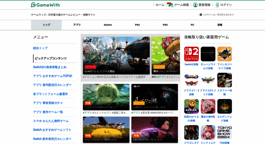Image resolution: width=265 pixels, height=144 pixels.
Task: Open the CoA release banner thumbnail
Action: coord(116,55)
